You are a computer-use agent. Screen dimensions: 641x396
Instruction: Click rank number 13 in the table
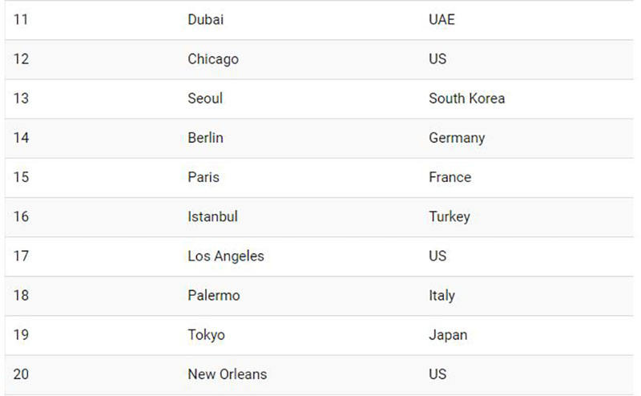tap(21, 98)
